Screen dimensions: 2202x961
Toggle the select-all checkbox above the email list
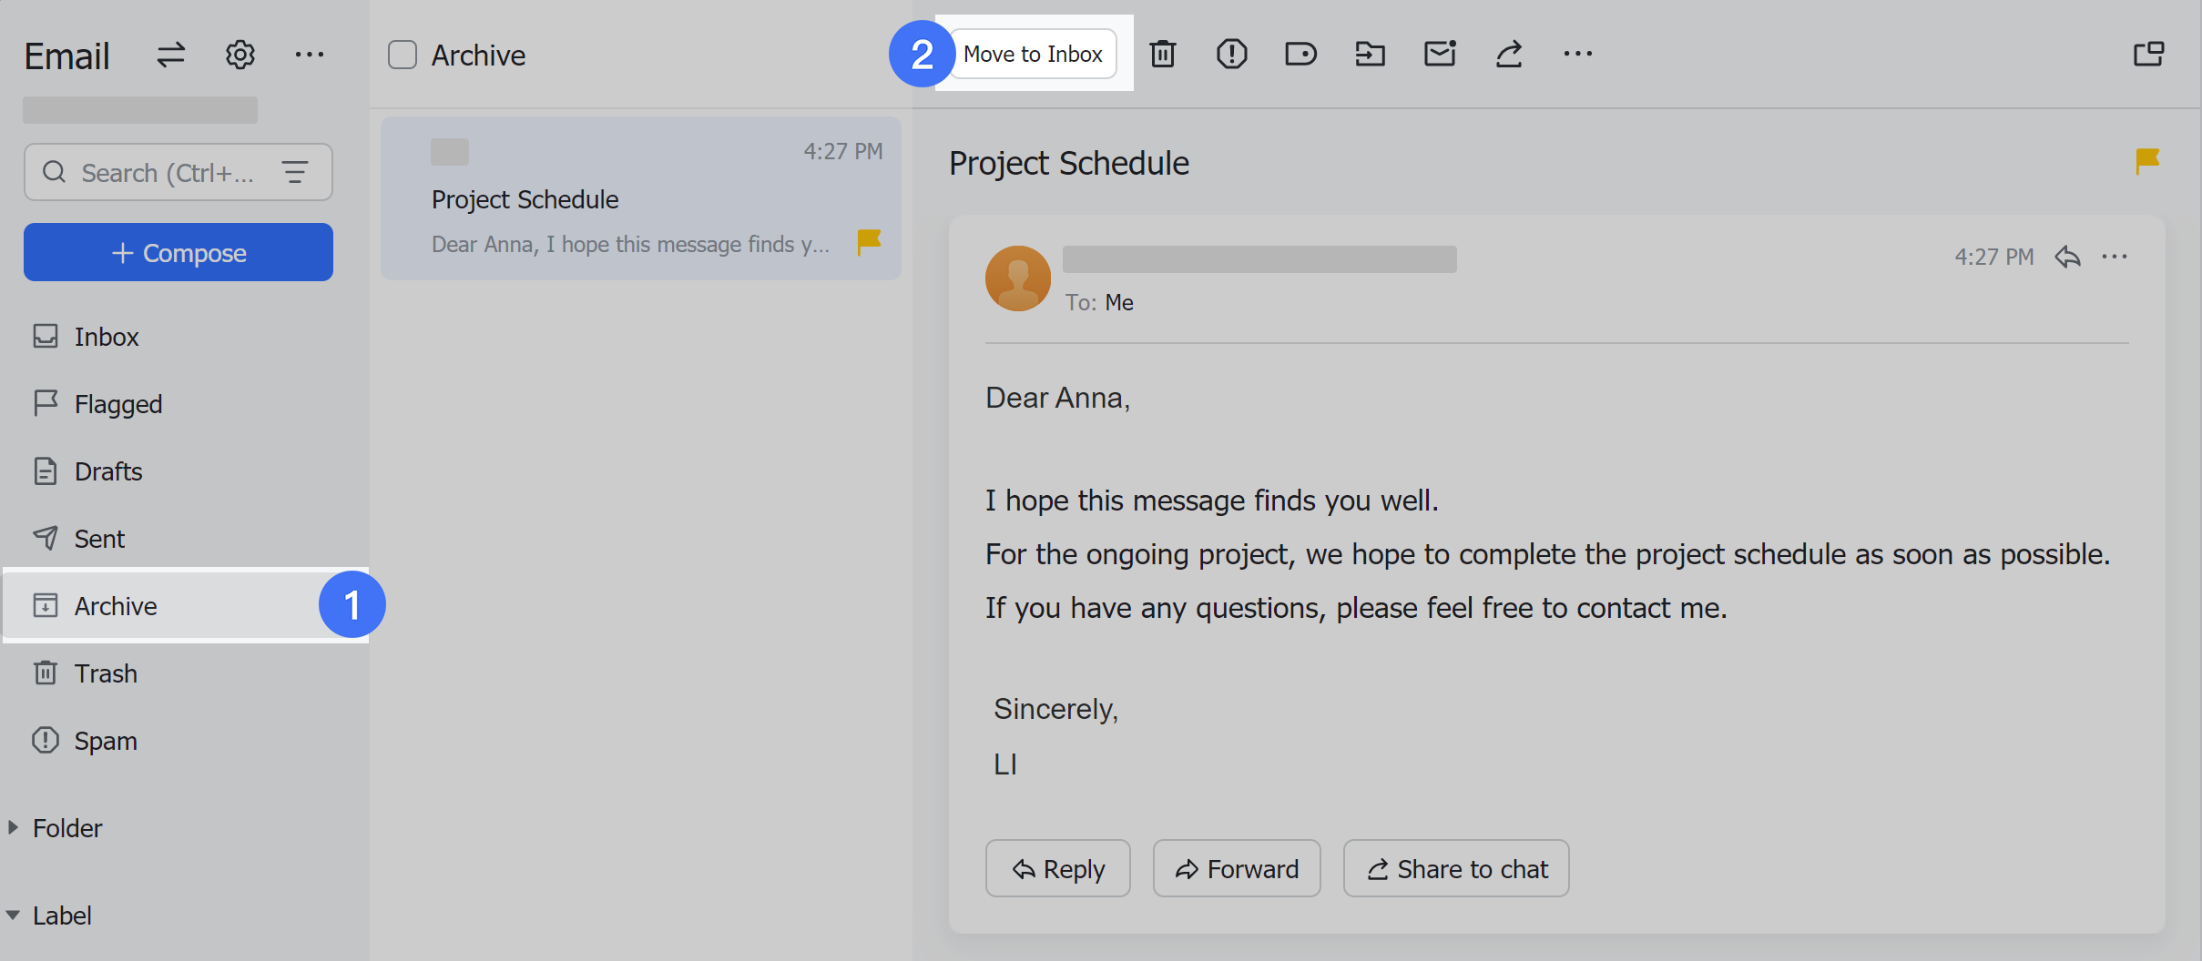[403, 55]
